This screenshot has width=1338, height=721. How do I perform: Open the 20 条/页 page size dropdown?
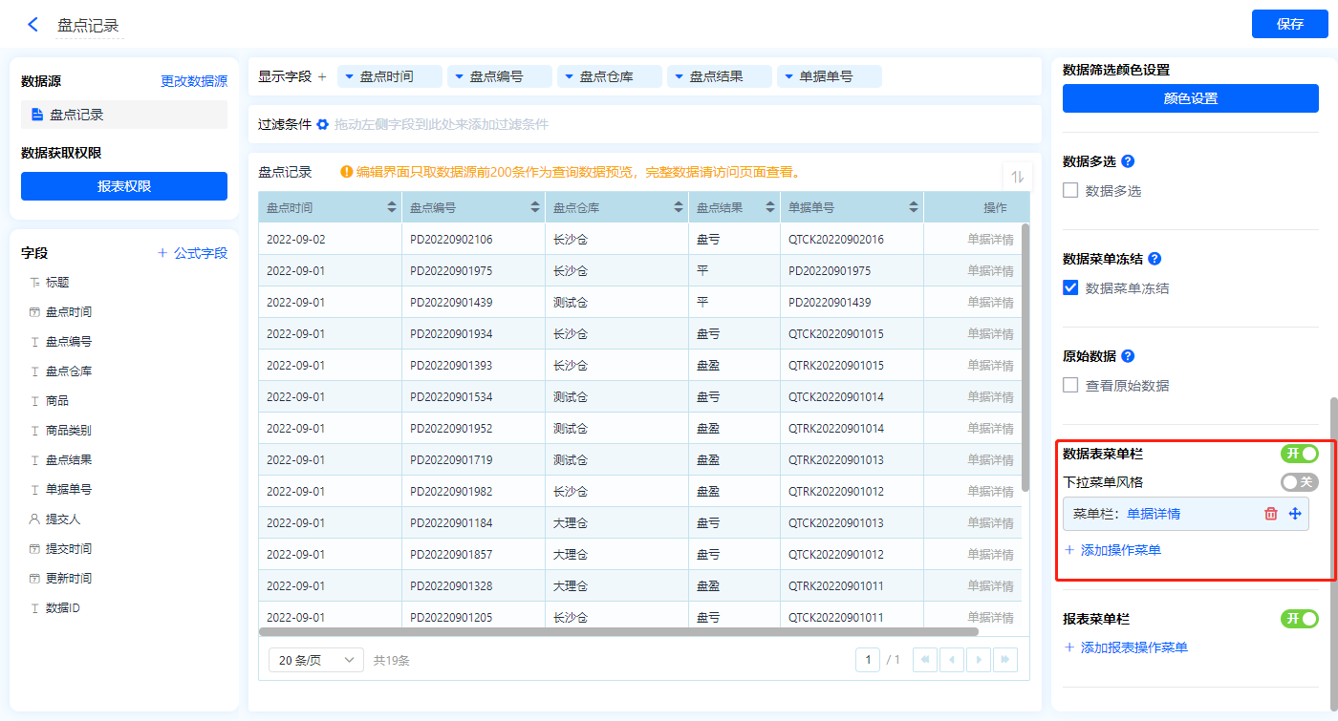coord(316,660)
